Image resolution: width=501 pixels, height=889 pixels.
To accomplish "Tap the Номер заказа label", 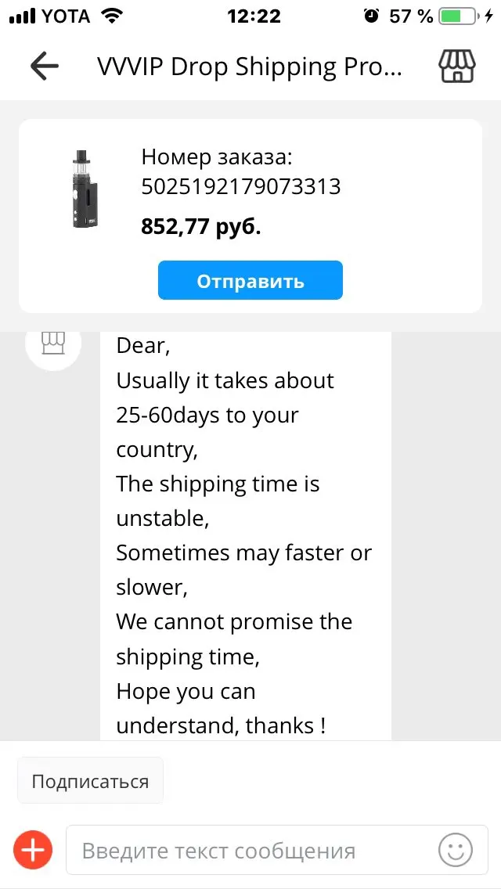I will [217, 157].
